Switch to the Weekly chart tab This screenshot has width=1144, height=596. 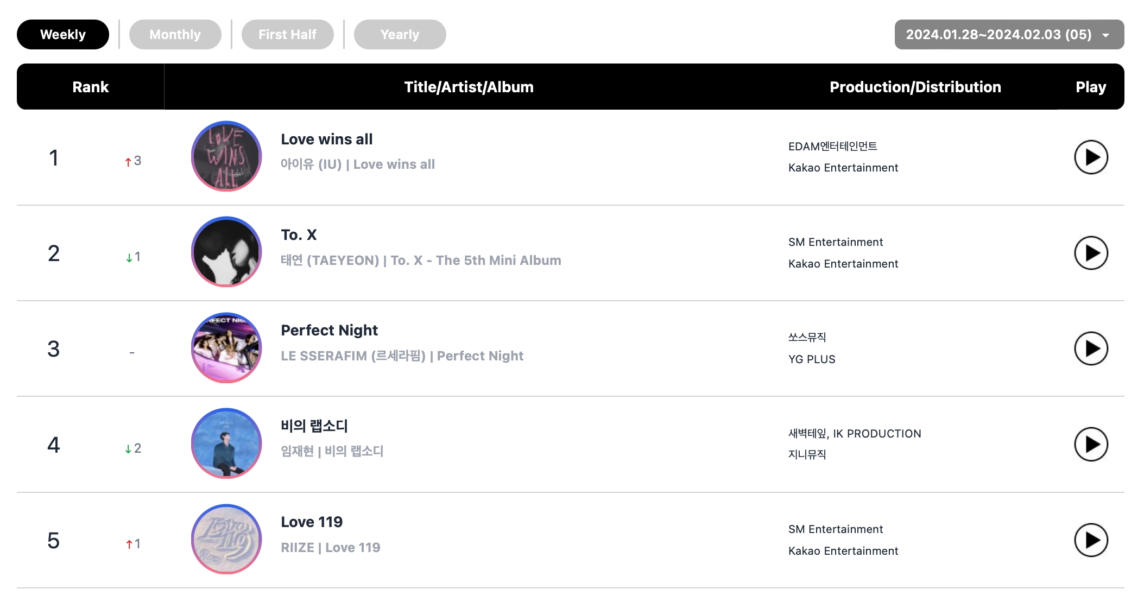63,35
